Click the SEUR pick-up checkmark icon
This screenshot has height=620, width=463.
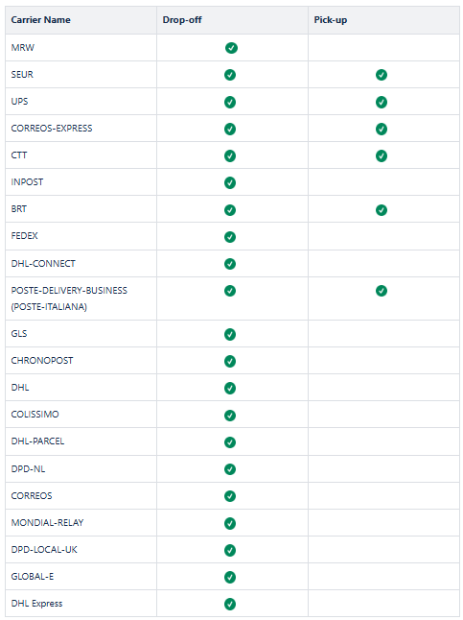click(x=382, y=75)
